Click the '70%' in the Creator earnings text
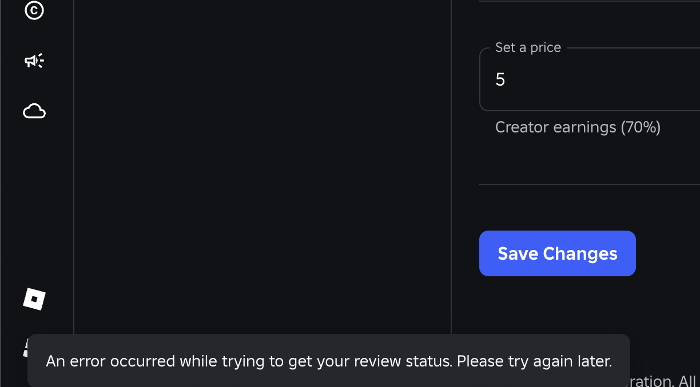 (641, 127)
